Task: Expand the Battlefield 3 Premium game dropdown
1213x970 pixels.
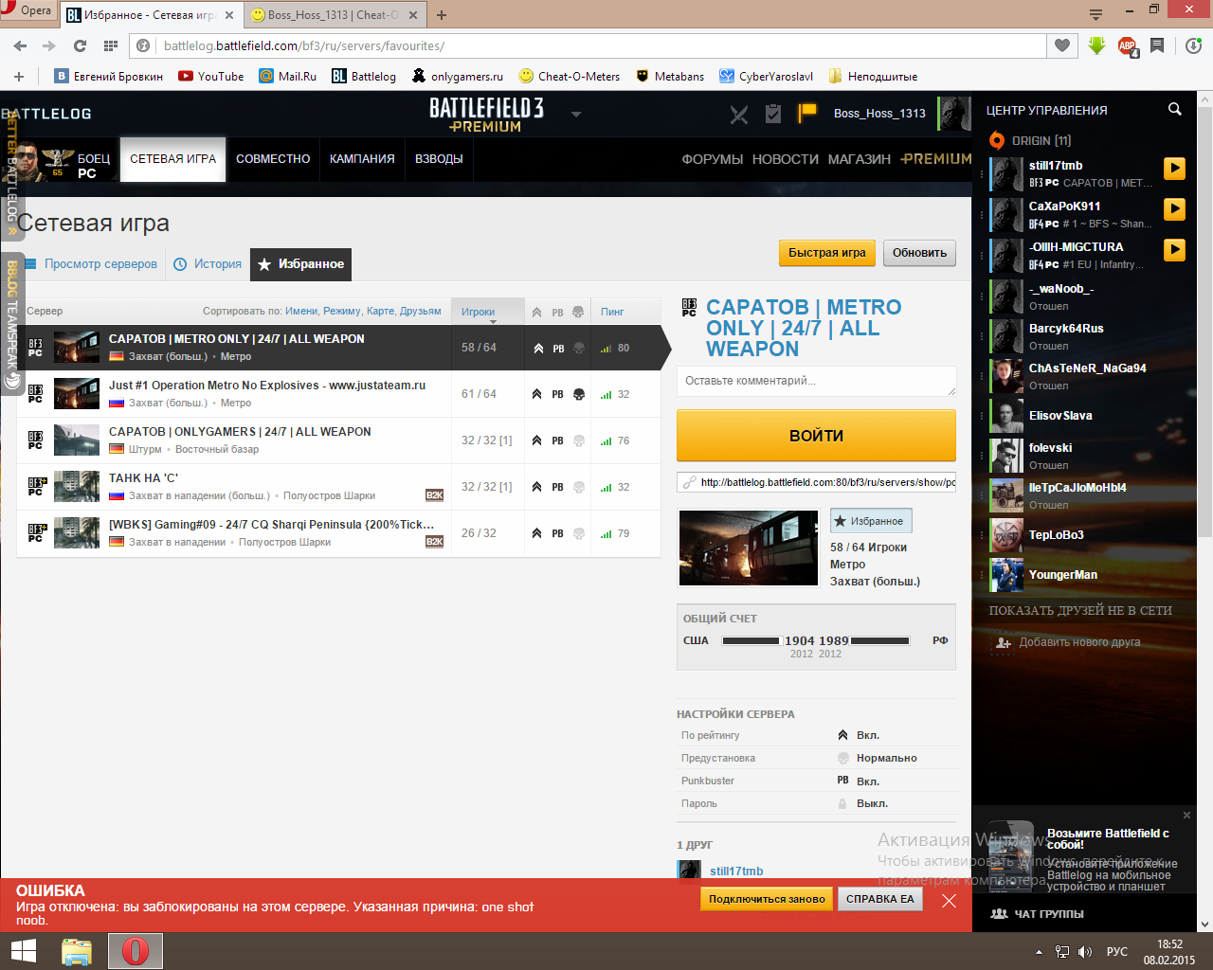Action: [576, 115]
